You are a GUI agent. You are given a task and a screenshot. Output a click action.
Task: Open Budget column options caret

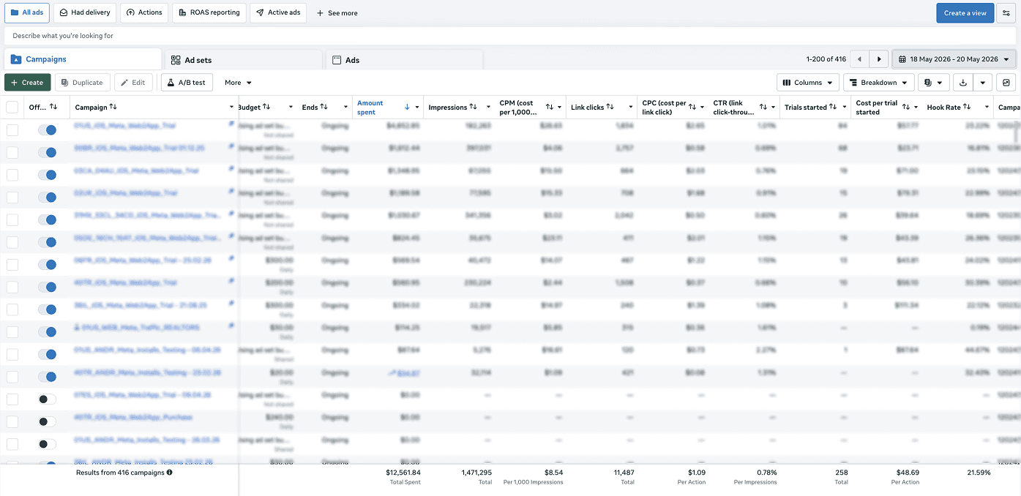[291, 108]
